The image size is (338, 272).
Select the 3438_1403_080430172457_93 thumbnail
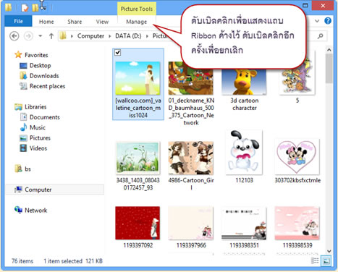138,158
